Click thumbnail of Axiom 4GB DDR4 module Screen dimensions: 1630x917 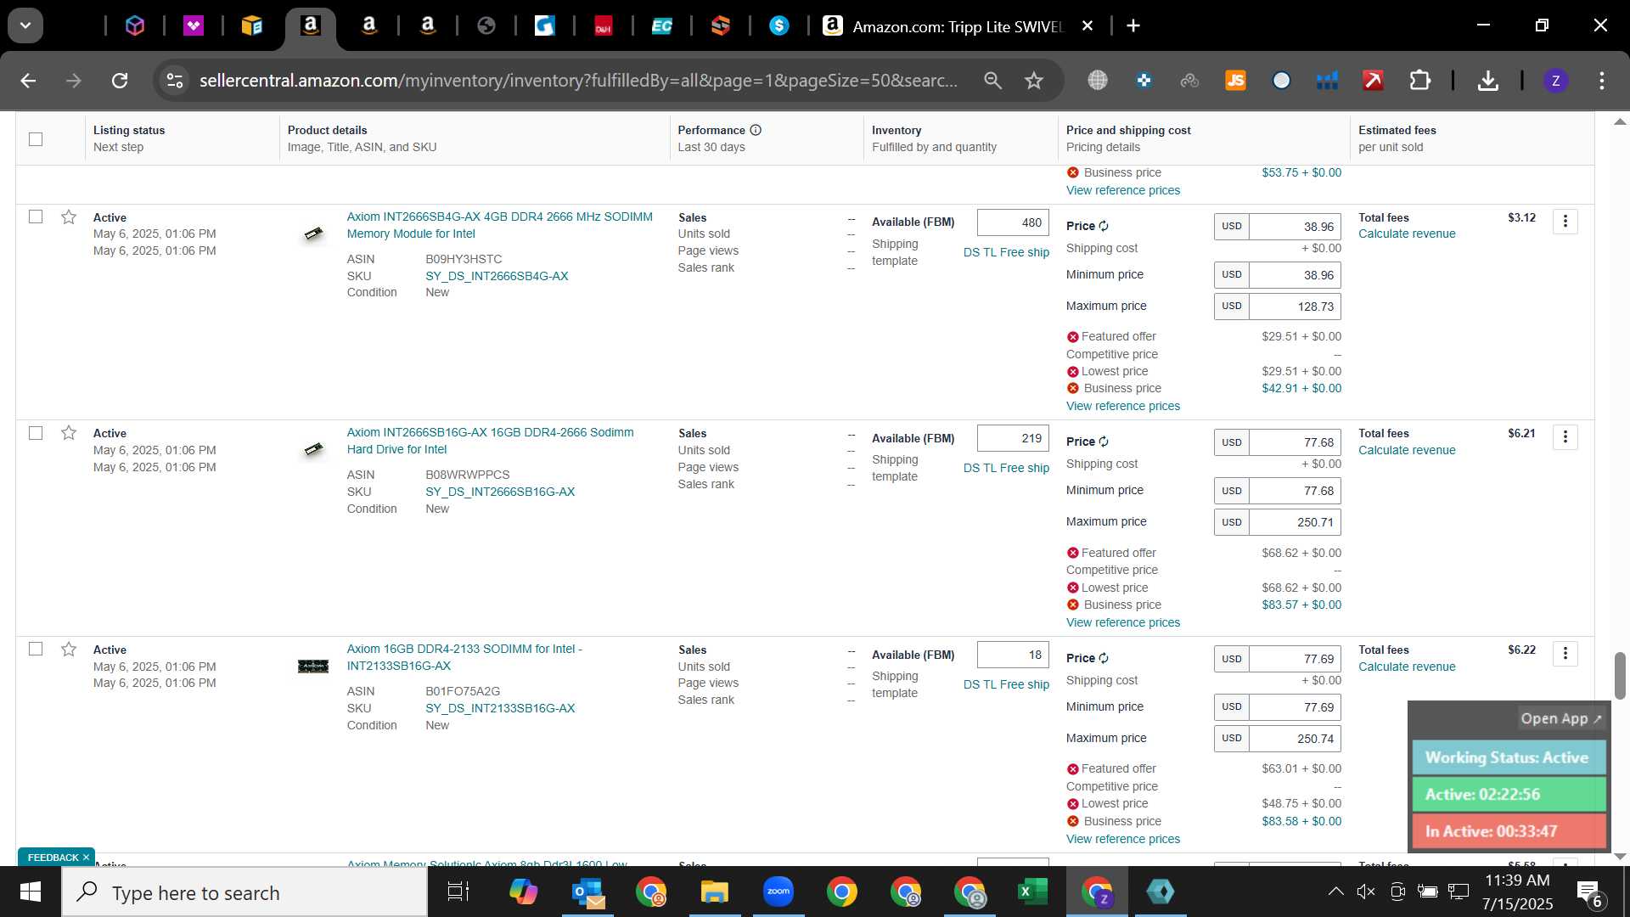(313, 233)
